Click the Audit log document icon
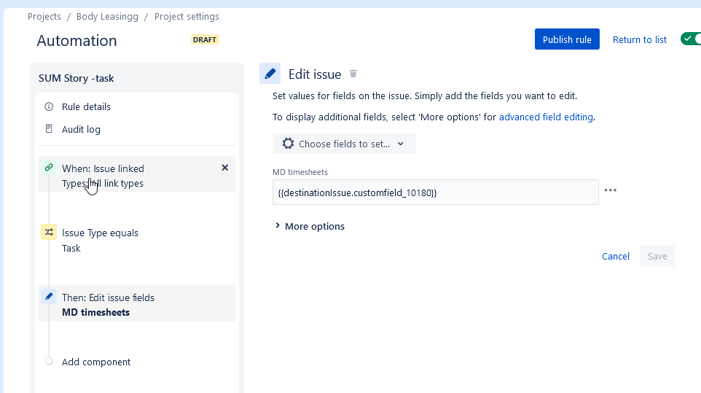Viewport: 701px width, 393px height. (x=49, y=129)
